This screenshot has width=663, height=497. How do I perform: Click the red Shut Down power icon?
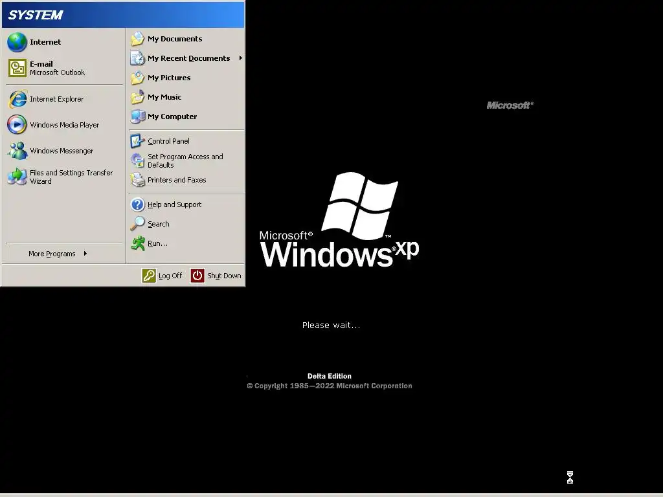point(197,276)
